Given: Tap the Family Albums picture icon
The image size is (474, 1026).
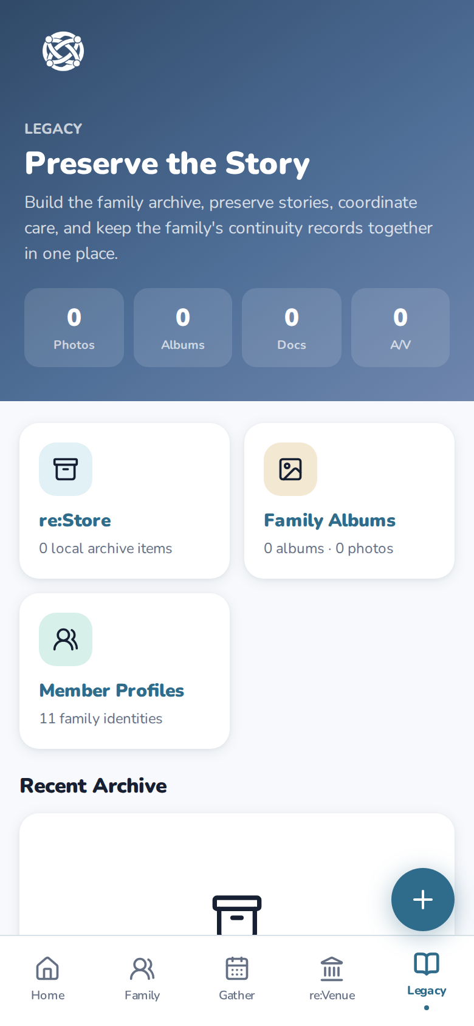Looking at the screenshot, I should coord(290,469).
